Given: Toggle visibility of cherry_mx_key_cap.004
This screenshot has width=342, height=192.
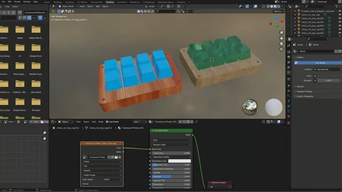Looking at the screenshot, I should click(x=340, y=29).
